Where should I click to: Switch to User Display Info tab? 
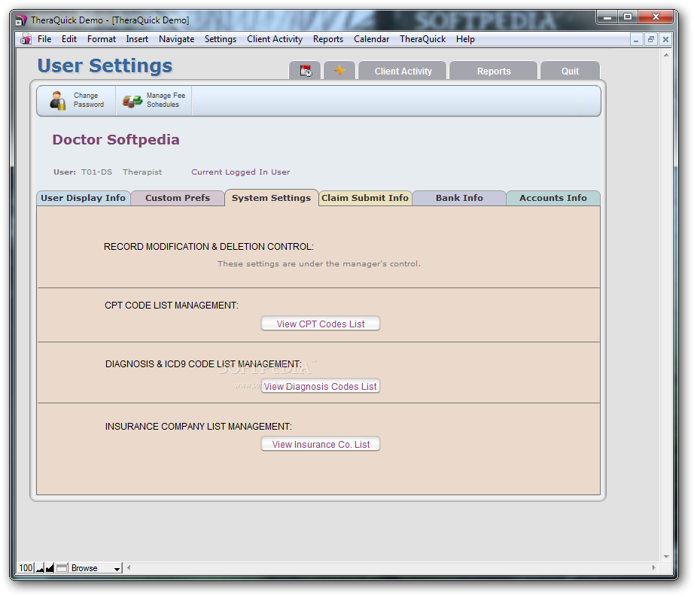tap(84, 198)
